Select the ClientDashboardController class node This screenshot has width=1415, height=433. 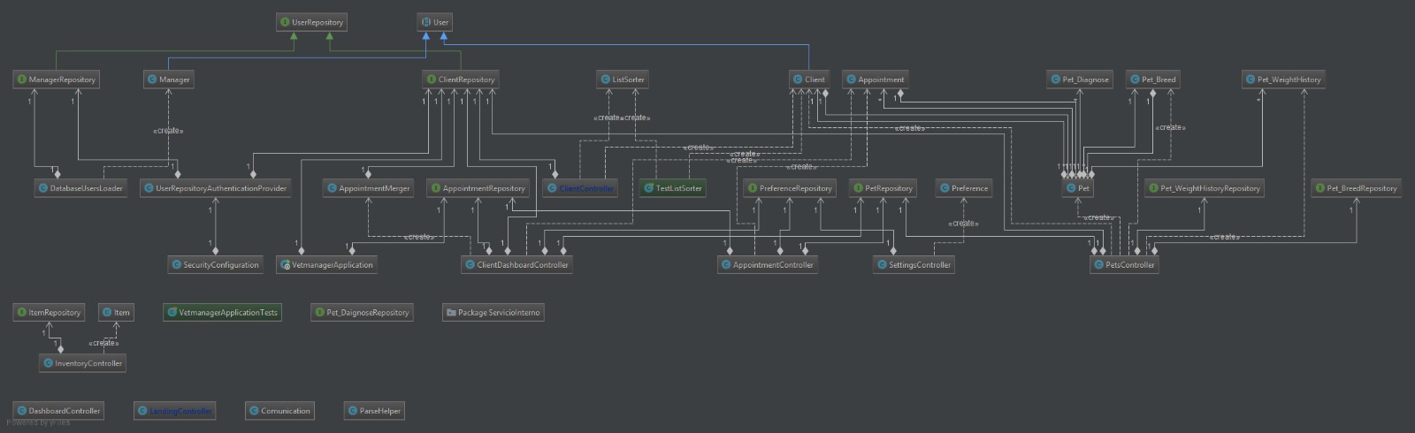(516, 265)
